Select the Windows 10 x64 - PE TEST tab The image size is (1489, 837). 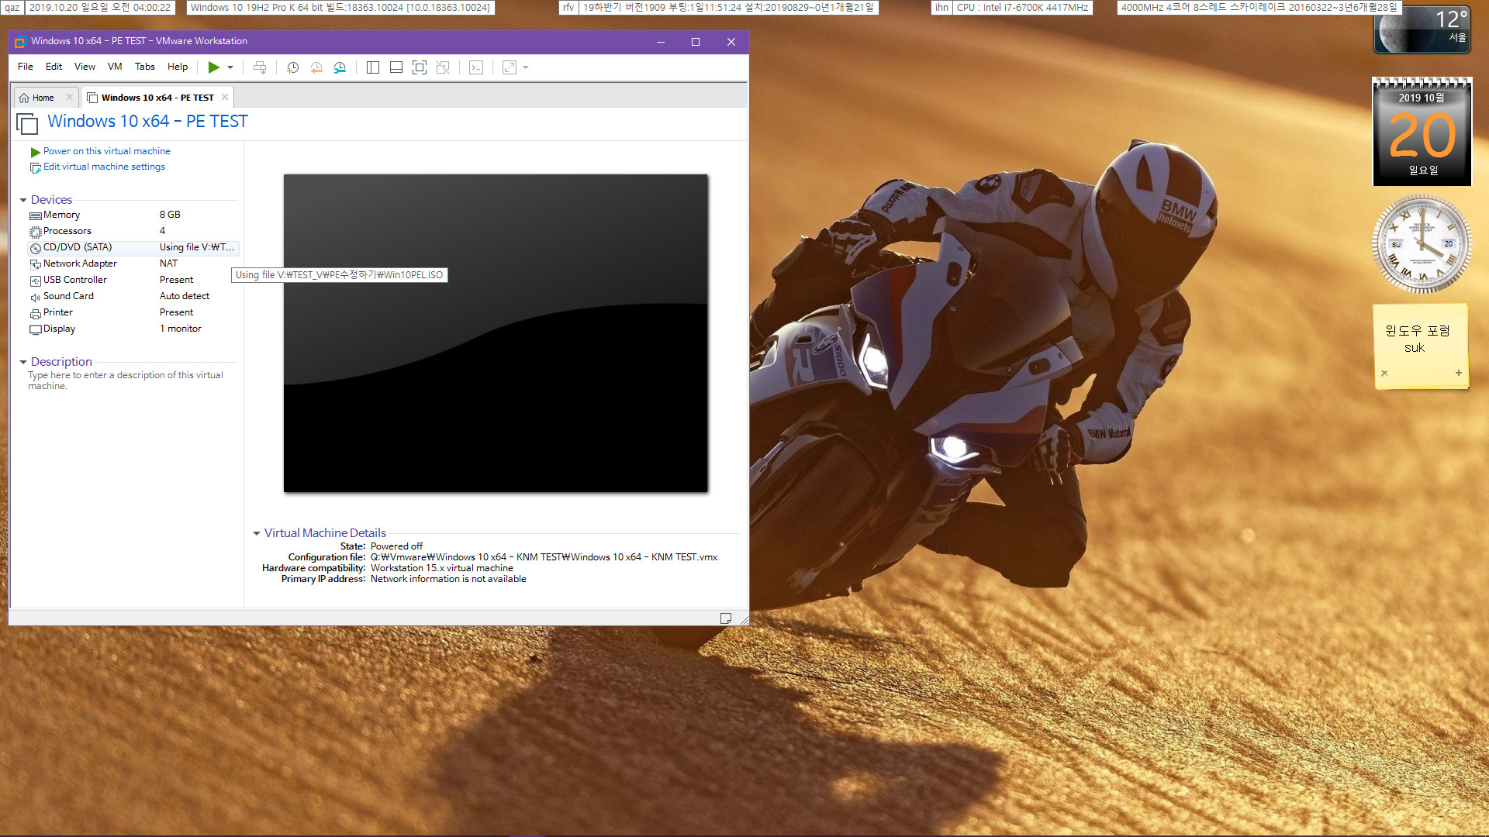(x=157, y=98)
